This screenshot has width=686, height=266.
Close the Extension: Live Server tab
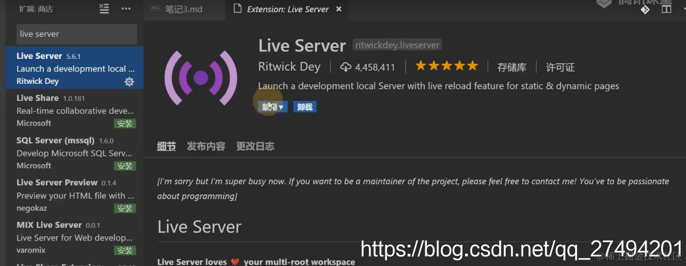point(338,9)
